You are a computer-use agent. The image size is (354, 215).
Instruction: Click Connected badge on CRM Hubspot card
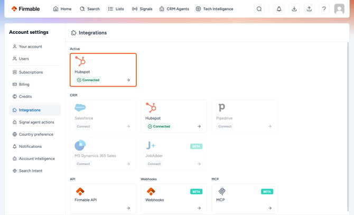coord(159,127)
